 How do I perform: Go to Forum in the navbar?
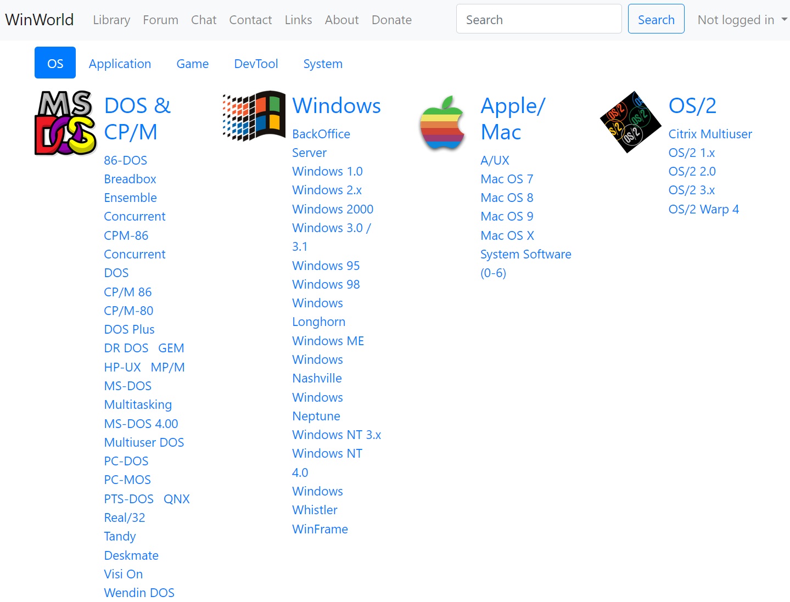pyautogui.click(x=160, y=20)
